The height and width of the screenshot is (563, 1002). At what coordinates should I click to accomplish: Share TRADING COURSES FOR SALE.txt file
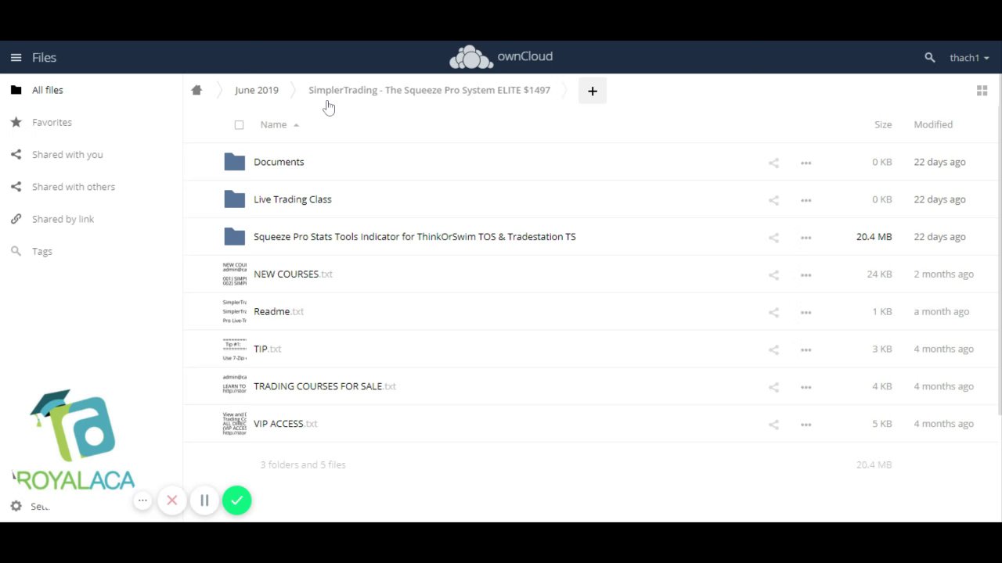773,387
